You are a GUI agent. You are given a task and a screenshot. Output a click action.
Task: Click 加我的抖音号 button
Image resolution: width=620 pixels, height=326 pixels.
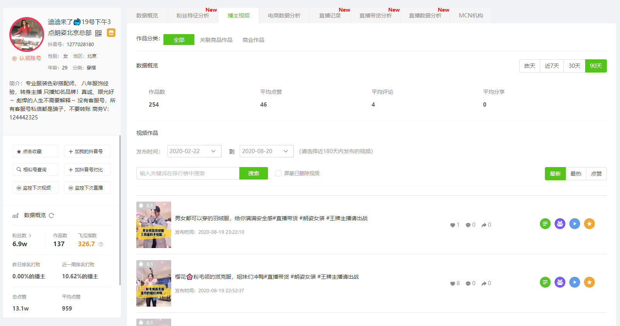click(88, 151)
